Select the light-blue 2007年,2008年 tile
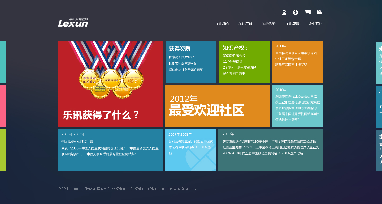382x204 pixels. click(190, 150)
